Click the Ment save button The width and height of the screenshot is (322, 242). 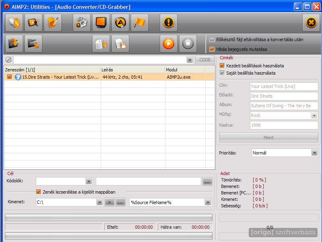[x=268, y=138]
